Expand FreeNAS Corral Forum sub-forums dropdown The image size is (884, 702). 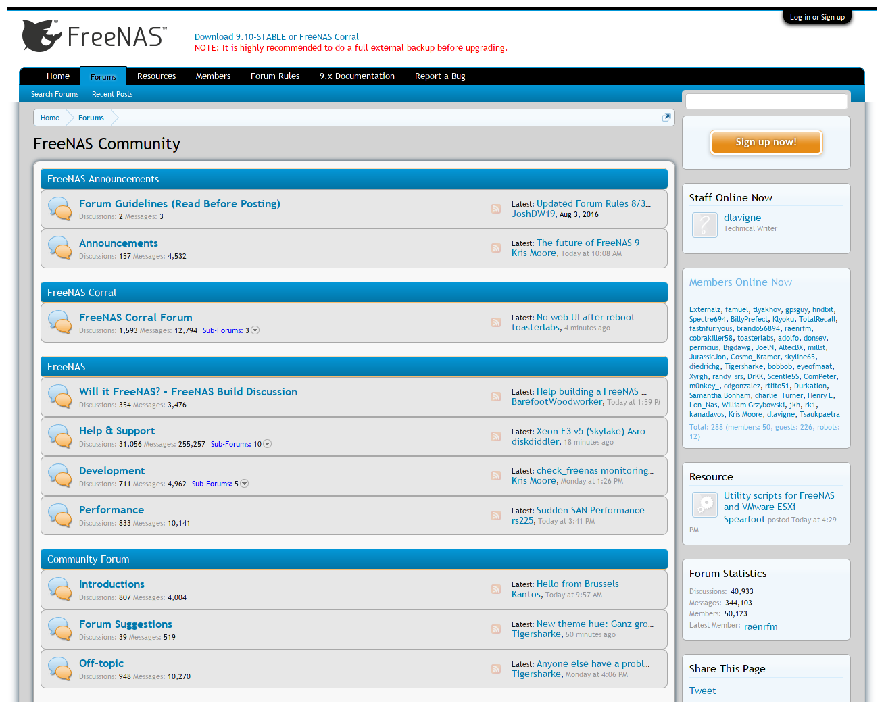255,330
